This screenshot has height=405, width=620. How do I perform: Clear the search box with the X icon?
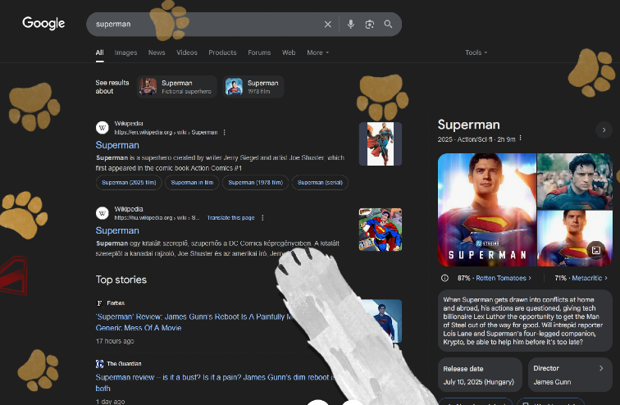[x=328, y=24]
